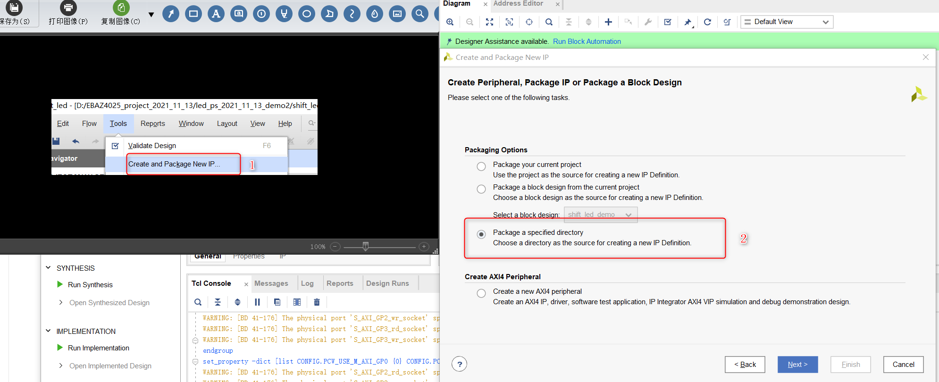Collapse the set_property log fold marker
The height and width of the screenshot is (382, 939).
[195, 362]
